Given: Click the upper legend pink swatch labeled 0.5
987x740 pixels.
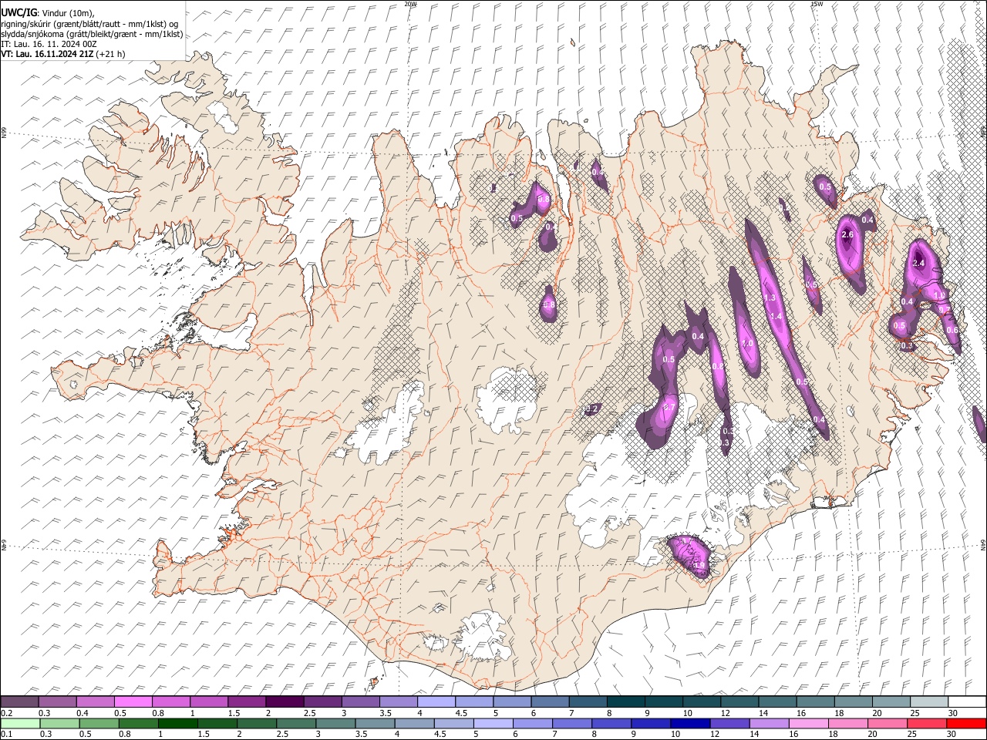Looking at the screenshot, I should click(x=133, y=702).
